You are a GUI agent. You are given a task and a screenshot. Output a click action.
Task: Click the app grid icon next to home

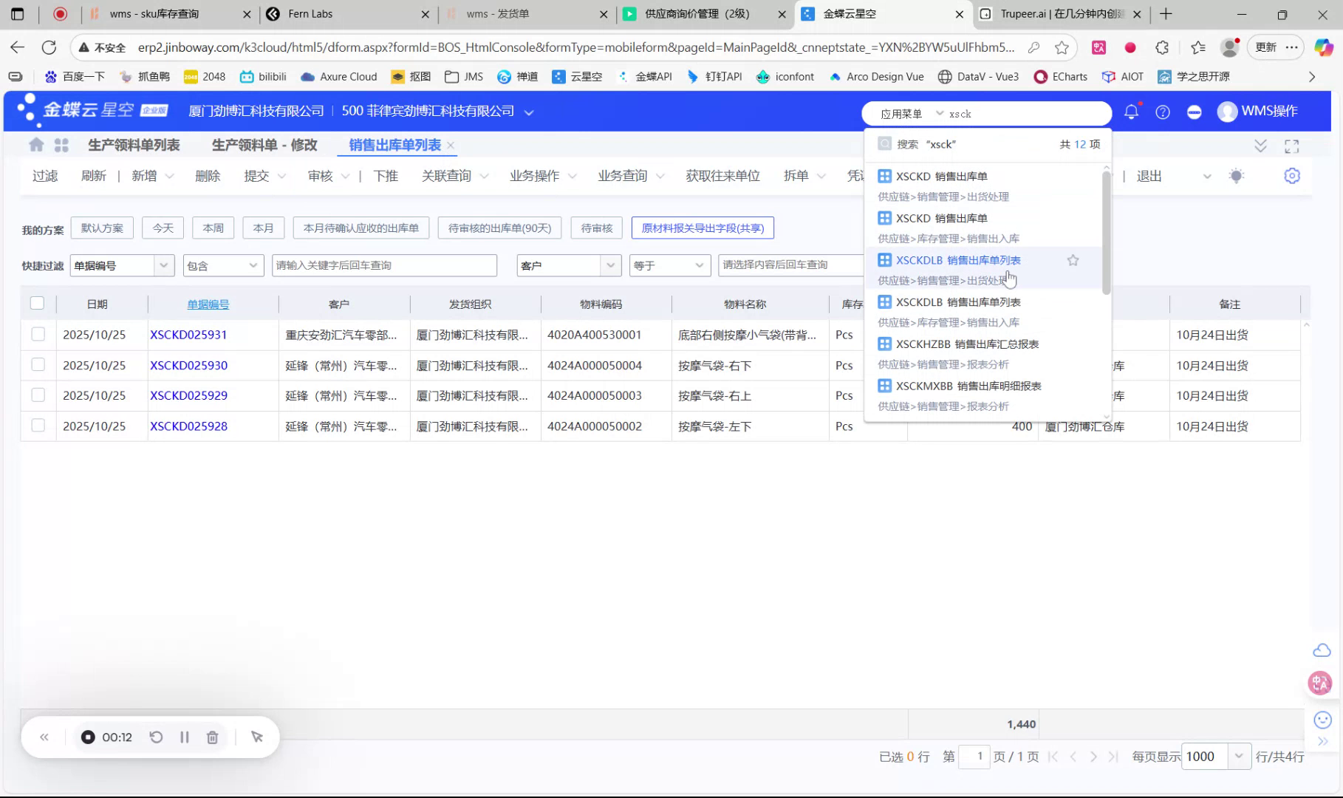tap(61, 145)
